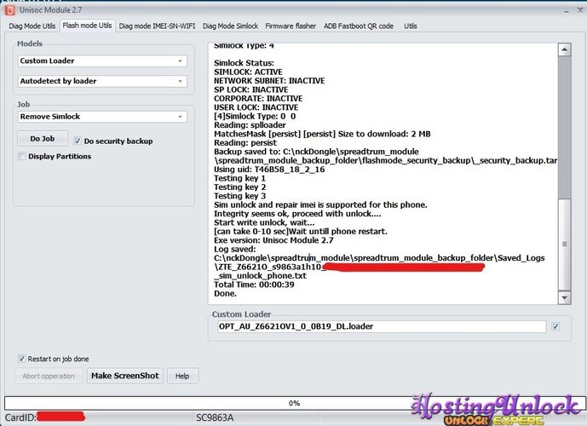
Task: Close the Unisoc Module window
Action: pos(581,10)
